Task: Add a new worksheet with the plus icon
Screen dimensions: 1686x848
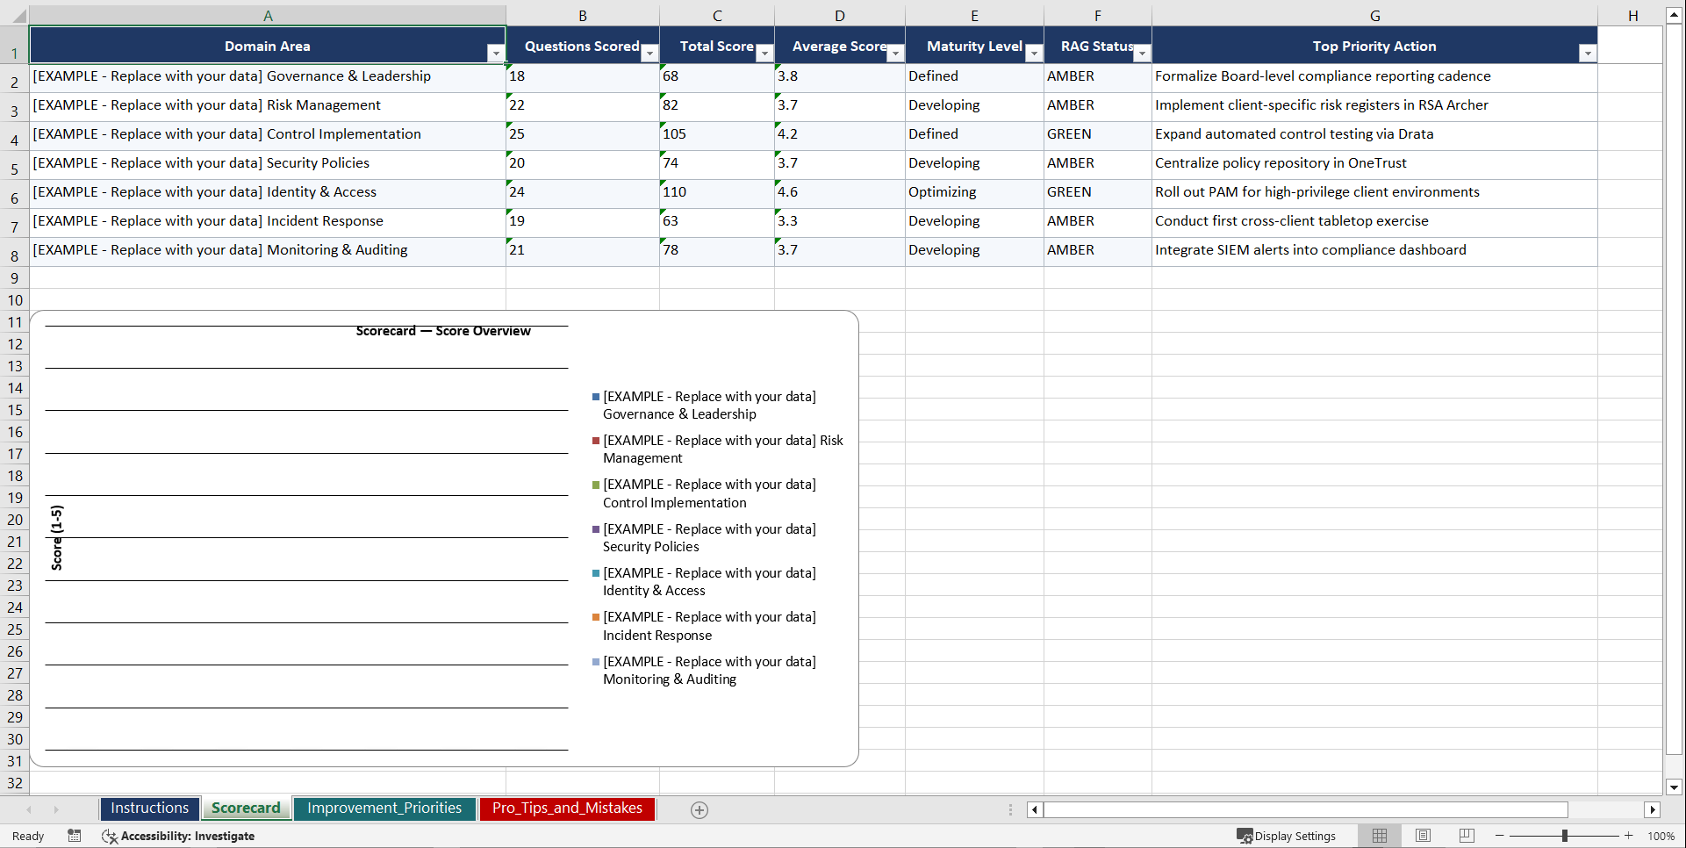Action: click(x=700, y=809)
